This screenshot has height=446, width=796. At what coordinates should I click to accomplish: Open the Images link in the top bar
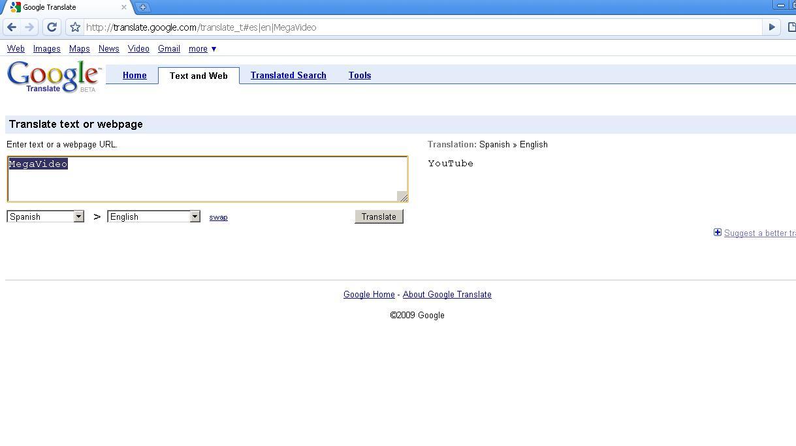47,49
